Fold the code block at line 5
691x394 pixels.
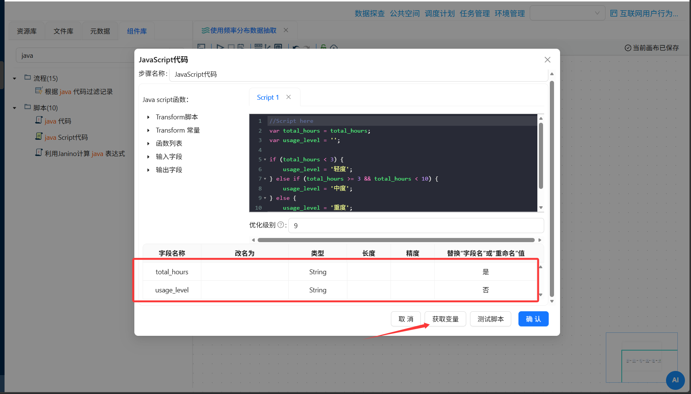point(265,159)
